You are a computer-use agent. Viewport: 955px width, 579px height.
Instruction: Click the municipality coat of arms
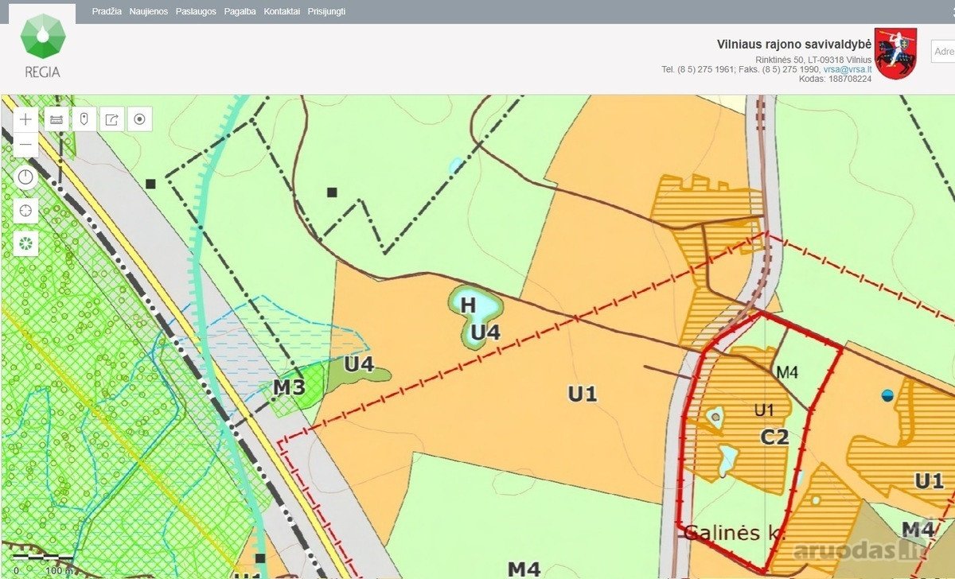coord(896,52)
